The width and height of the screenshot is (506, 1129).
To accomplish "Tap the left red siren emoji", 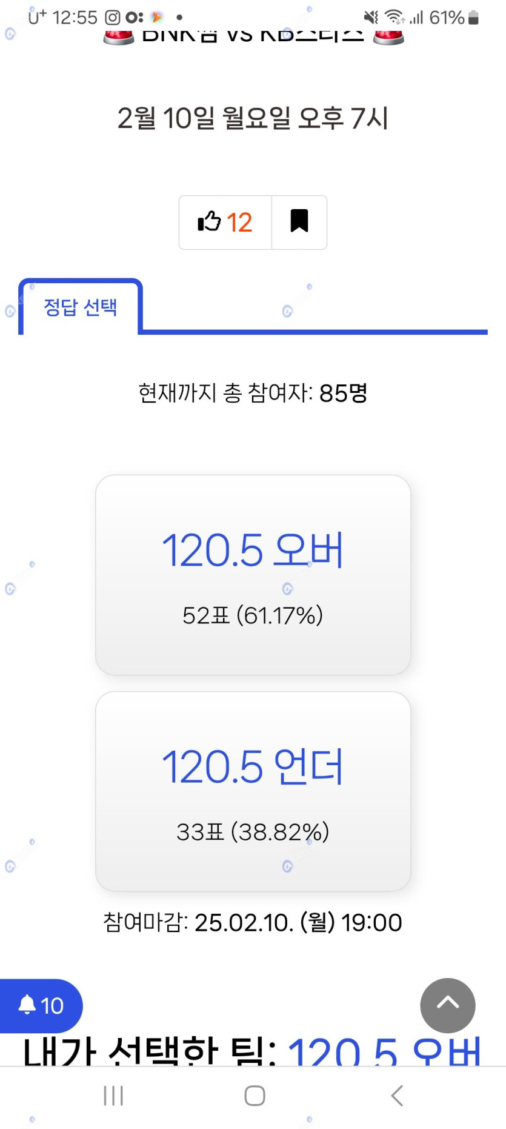I will (119, 38).
